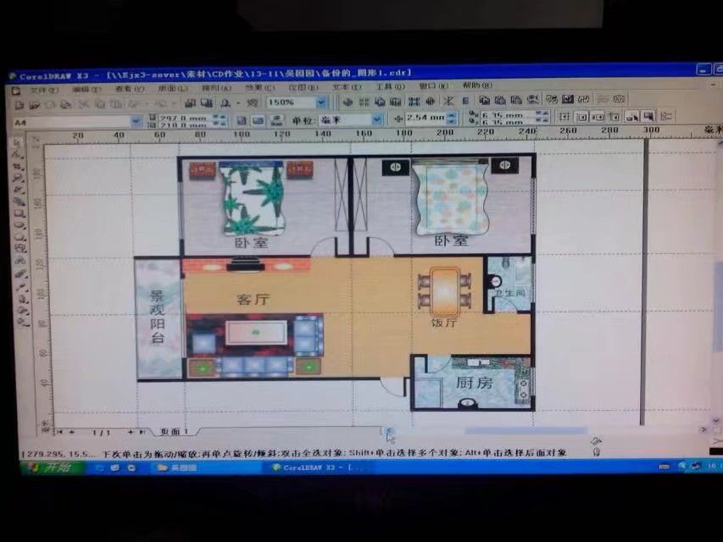The height and width of the screenshot is (542, 723).
Task: Click CorelDRAW X3 taskbar button
Action: [319, 467]
